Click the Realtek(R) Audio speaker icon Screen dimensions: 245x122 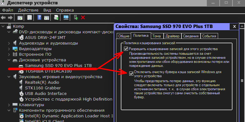tap(21, 82)
